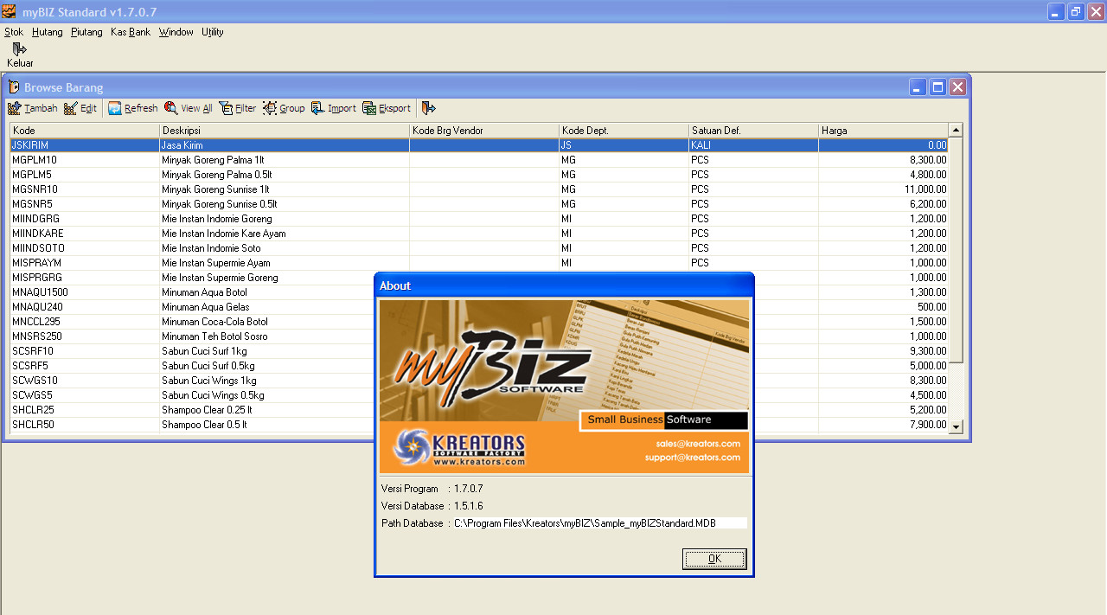1107x615 pixels.
Task: Click Minuman Teh Botol Sosro cell
Action: pyautogui.click(x=267, y=336)
